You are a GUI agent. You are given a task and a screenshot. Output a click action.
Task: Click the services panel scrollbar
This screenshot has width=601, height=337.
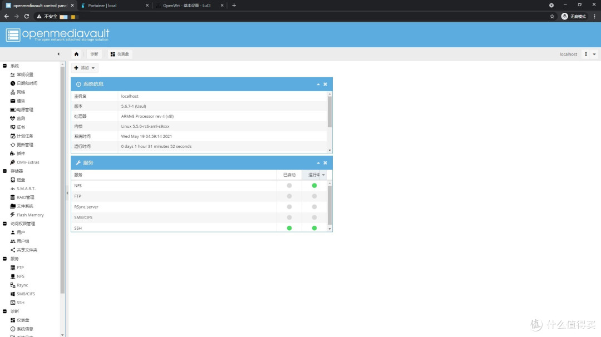point(329,205)
